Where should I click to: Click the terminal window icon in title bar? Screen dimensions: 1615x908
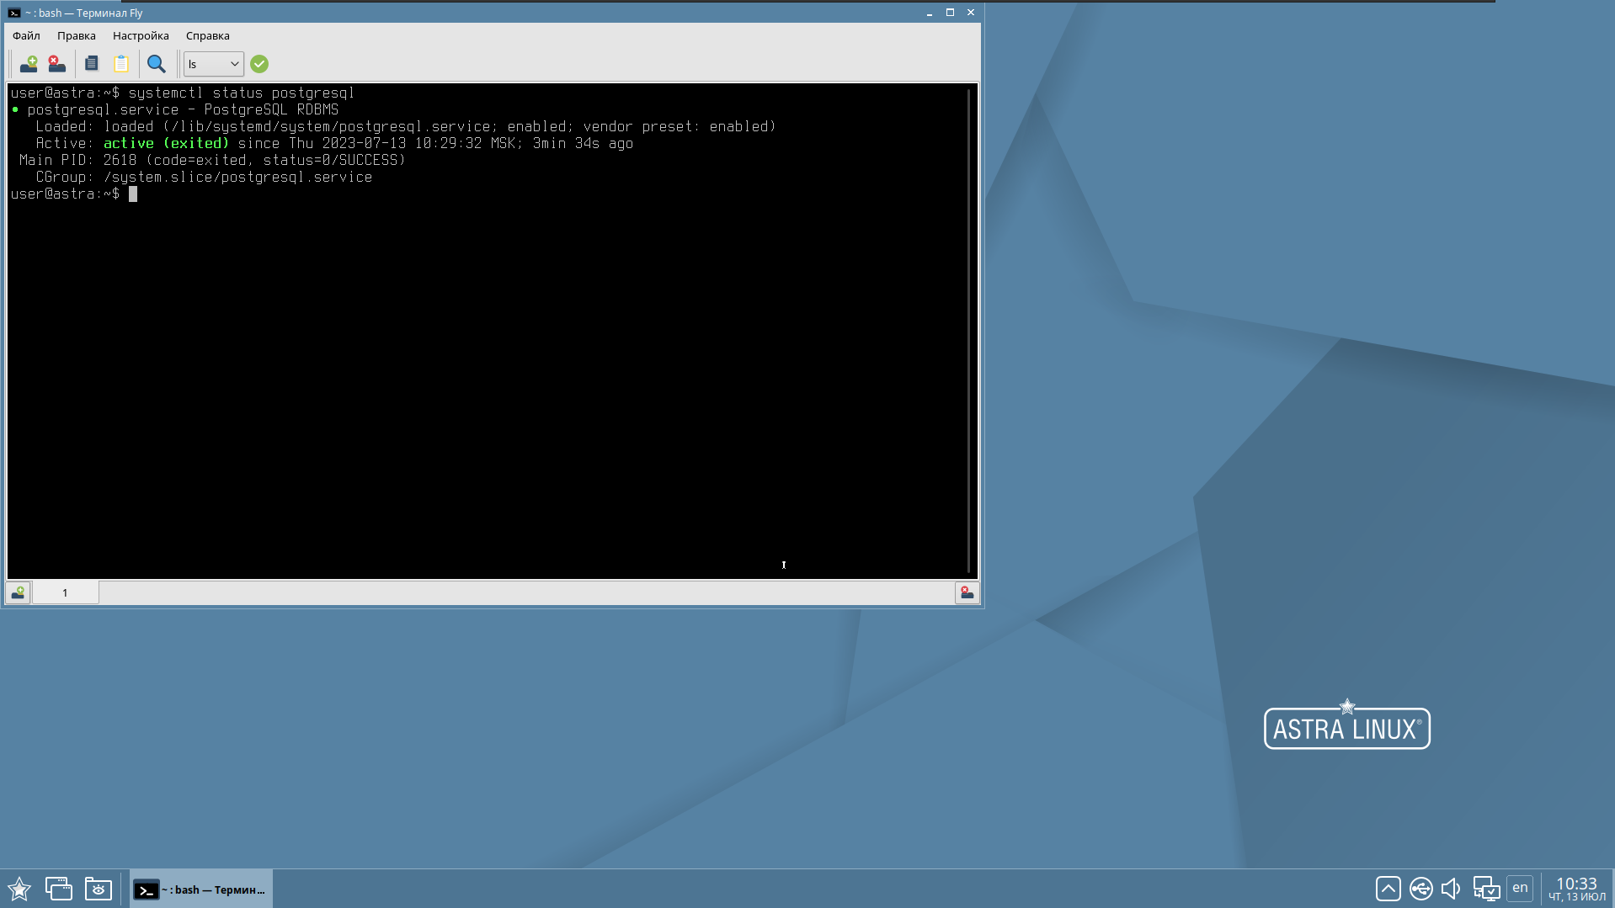pyautogui.click(x=14, y=13)
